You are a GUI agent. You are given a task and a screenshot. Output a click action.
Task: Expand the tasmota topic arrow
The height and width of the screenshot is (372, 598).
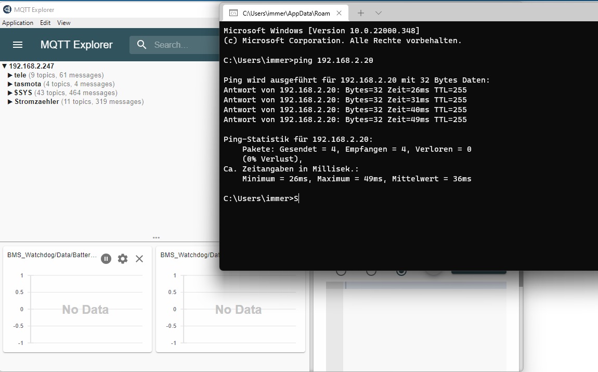click(10, 84)
